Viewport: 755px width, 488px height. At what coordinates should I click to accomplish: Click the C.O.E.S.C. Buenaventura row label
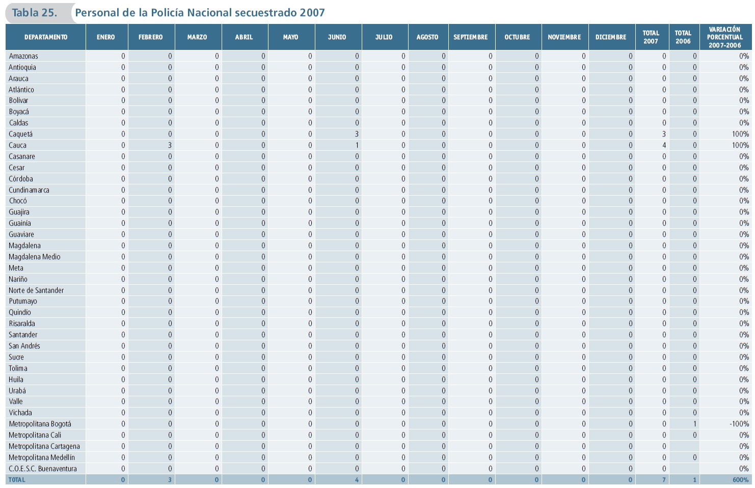pos(43,469)
